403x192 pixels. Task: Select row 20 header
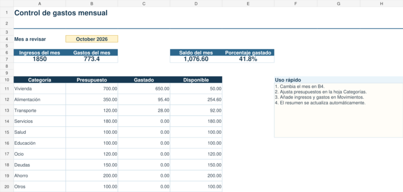coord(7,187)
